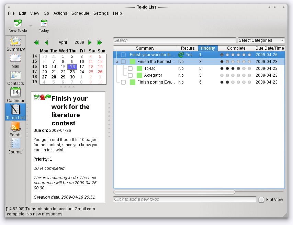Image resolution: width=293 pixels, height=225 pixels.
Task: Click the red alarm bell icon in detail pane
Action: (x=43, y=97)
